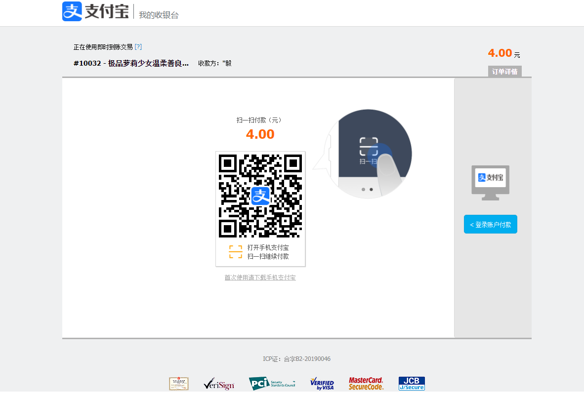Click the Verified by VISA badge
Screen dimensions: 584x393
pyautogui.click(x=322, y=384)
